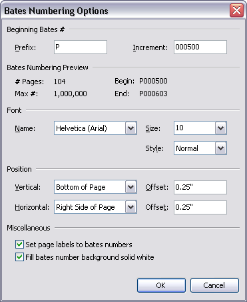Open the Right Side of Page combo box
This screenshot has height=302, width=247.
point(95,207)
